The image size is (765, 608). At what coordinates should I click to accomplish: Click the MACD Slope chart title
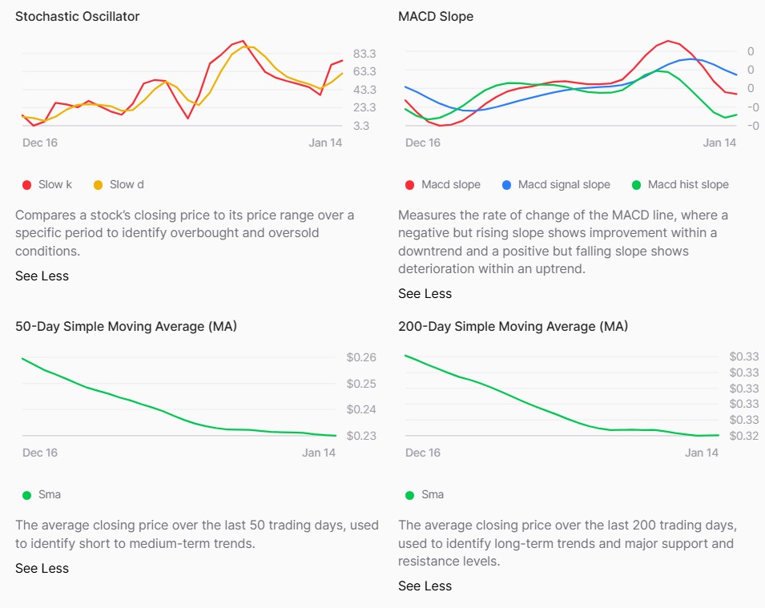[x=436, y=17]
